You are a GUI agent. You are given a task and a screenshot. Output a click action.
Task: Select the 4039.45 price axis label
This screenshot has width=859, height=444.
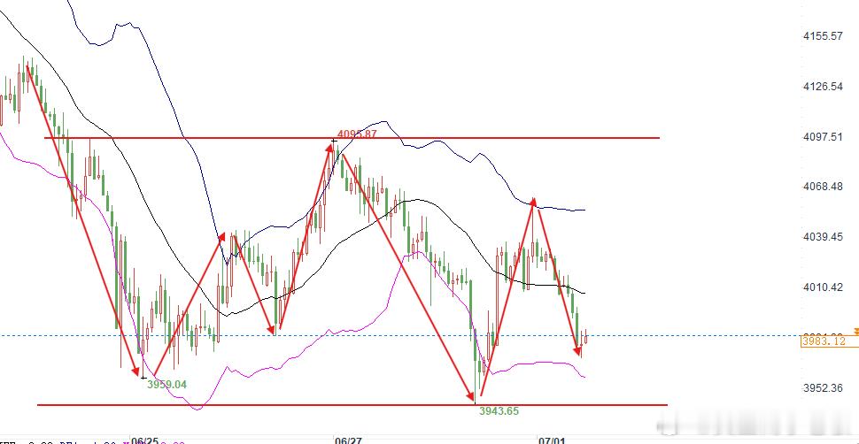point(823,237)
